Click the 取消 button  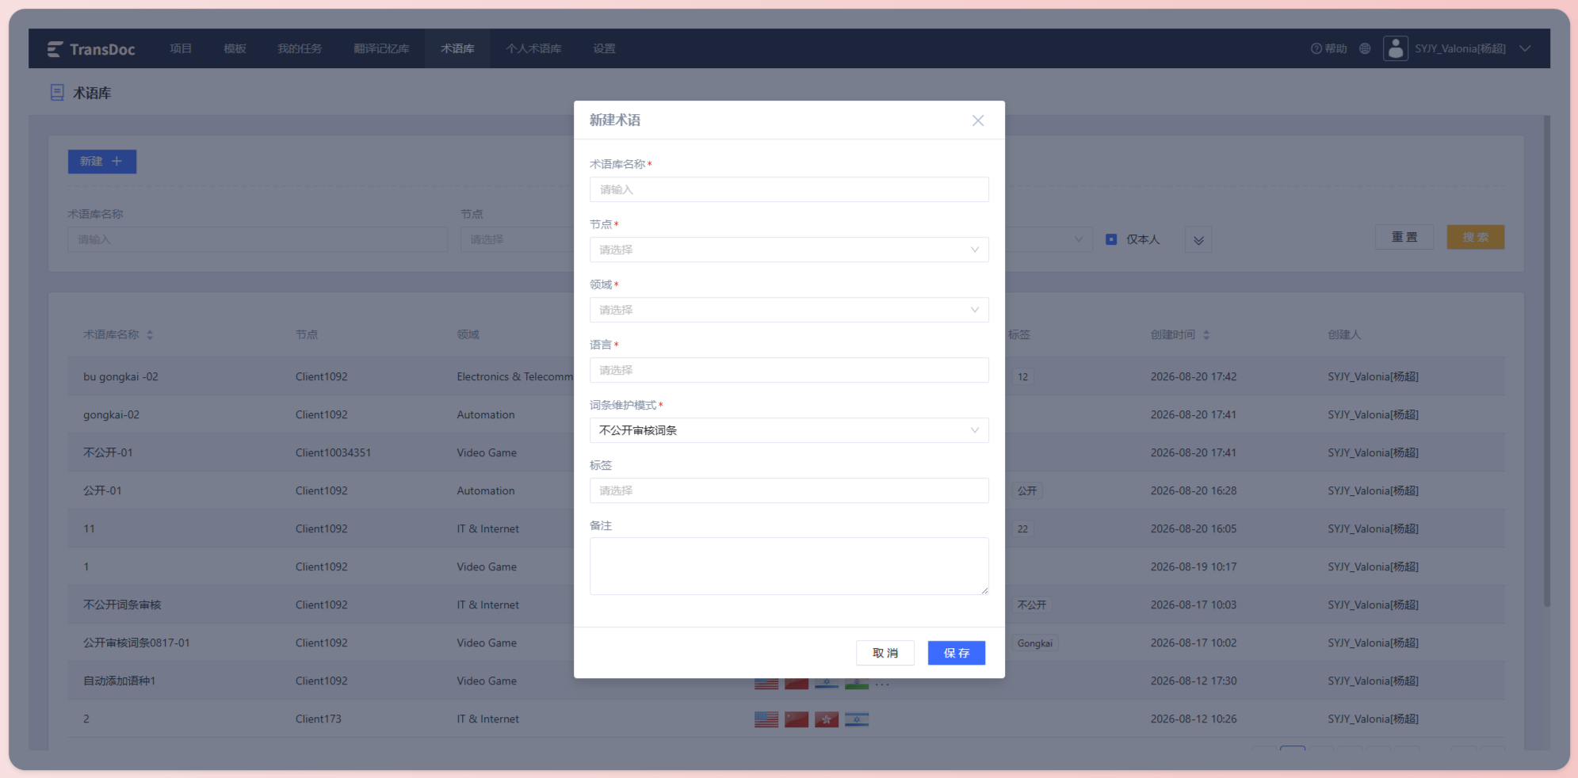coord(885,653)
